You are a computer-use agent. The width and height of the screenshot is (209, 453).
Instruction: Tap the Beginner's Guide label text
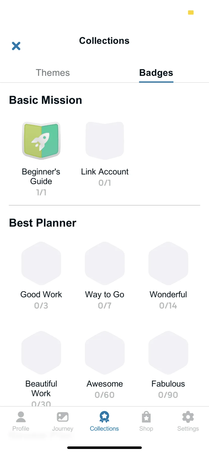tap(41, 176)
